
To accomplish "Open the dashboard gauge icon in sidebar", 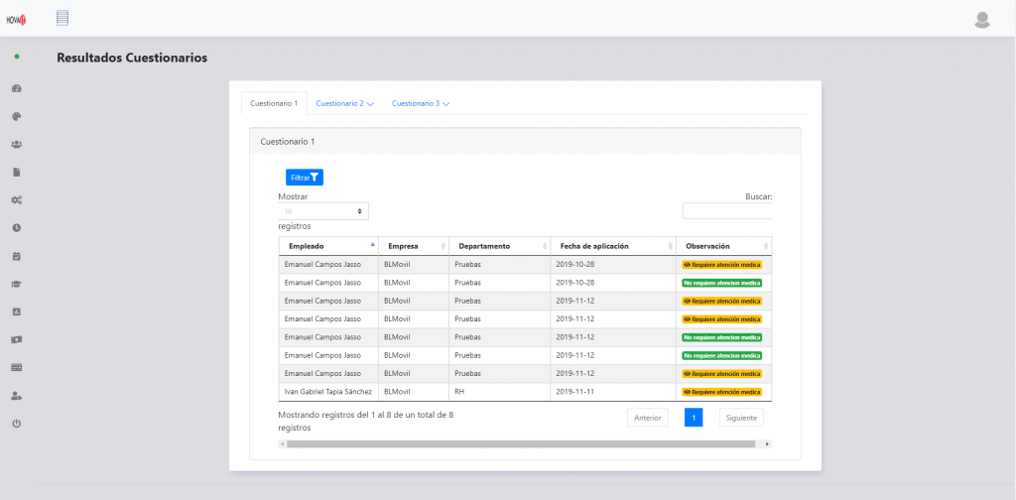I will tap(17, 88).
